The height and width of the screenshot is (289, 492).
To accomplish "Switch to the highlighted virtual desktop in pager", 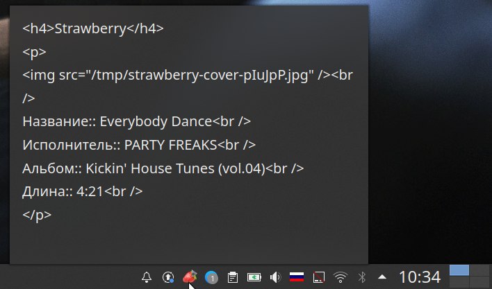I will 459,270.
